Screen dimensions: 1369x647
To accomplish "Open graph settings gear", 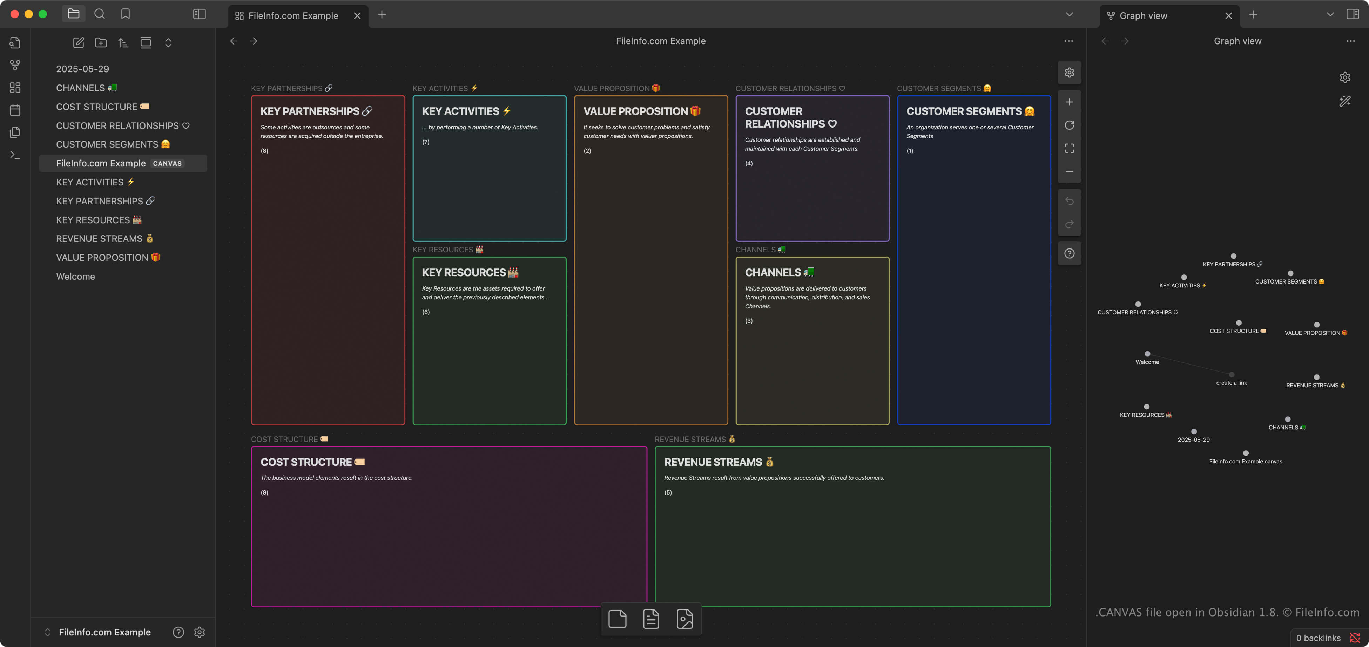I will pyautogui.click(x=1345, y=77).
